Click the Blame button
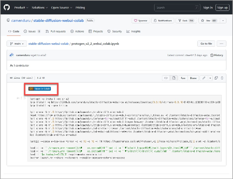 [193, 78]
